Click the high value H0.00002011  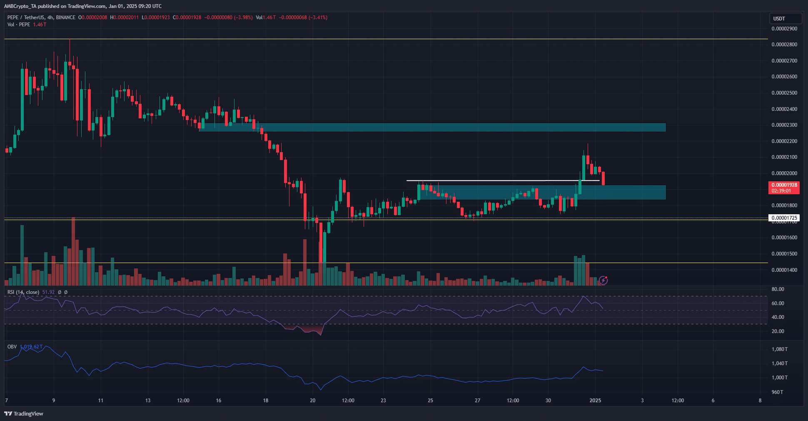[x=124, y=18]
